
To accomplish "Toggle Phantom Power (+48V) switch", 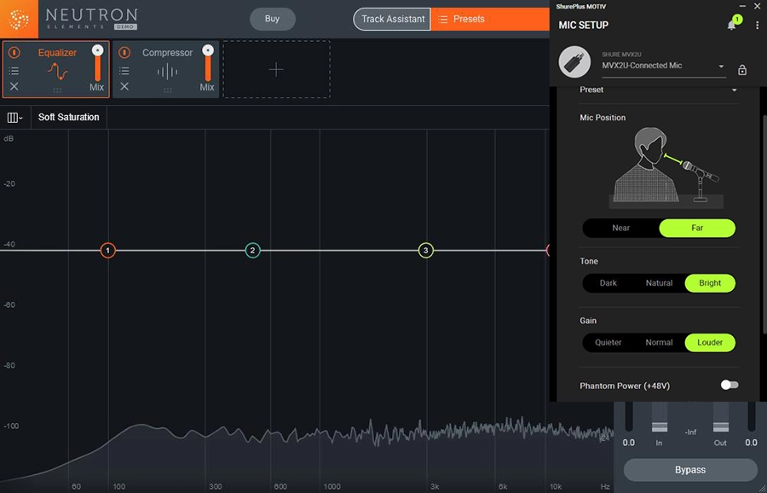I will [730, 386].
